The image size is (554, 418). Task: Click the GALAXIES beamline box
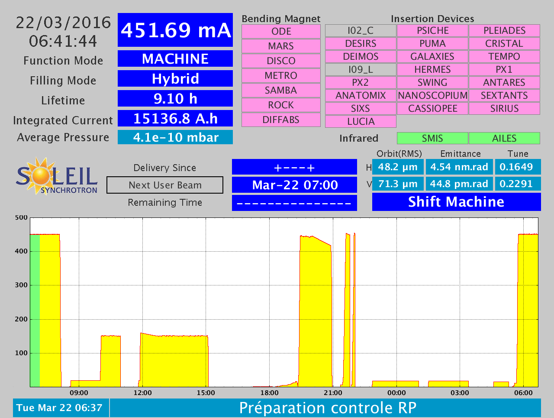(432, 57)
